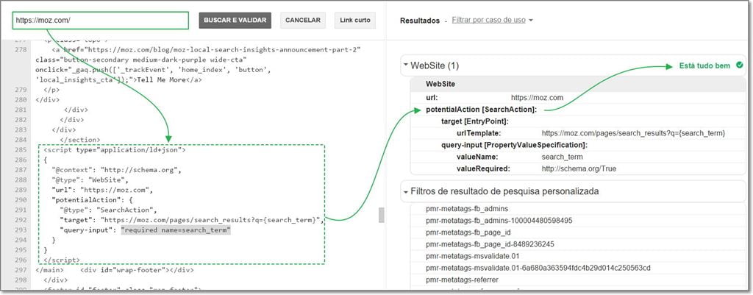
Task: Click line number 278 in the code gutter
Action: click(x=21, y=49)
